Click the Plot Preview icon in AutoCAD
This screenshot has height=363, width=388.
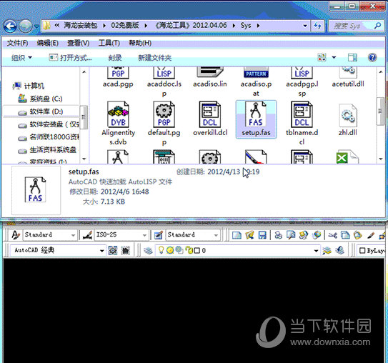coord(291,235)
